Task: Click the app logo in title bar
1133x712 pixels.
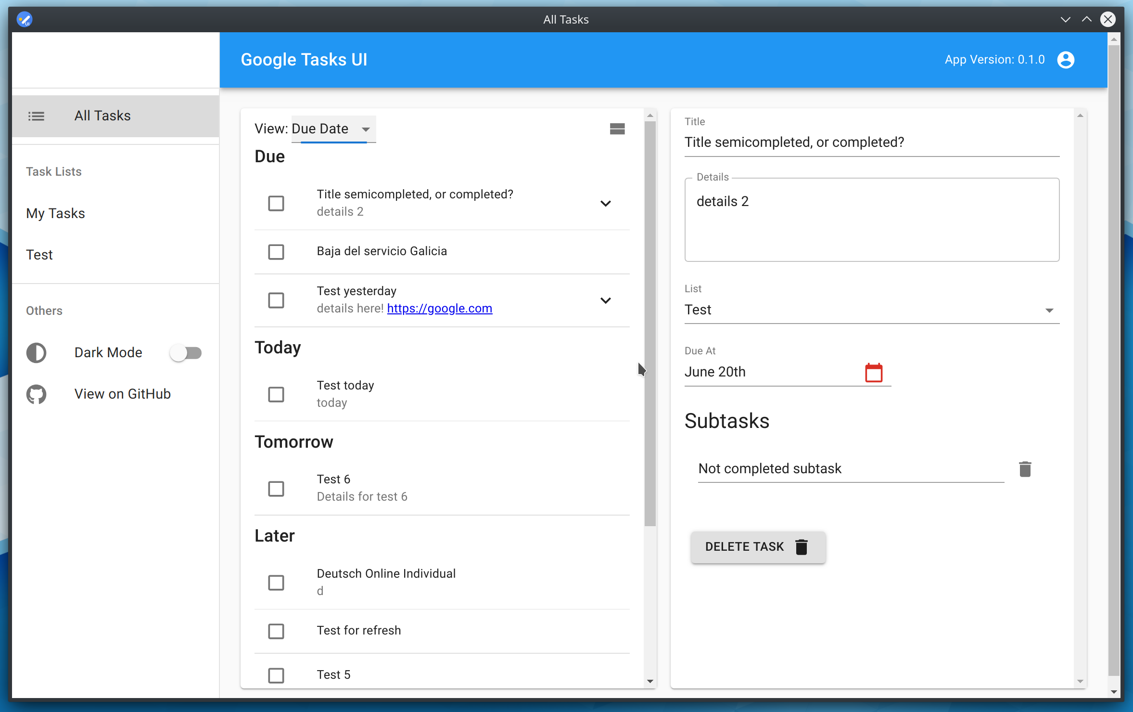Action: pos(24,19)
